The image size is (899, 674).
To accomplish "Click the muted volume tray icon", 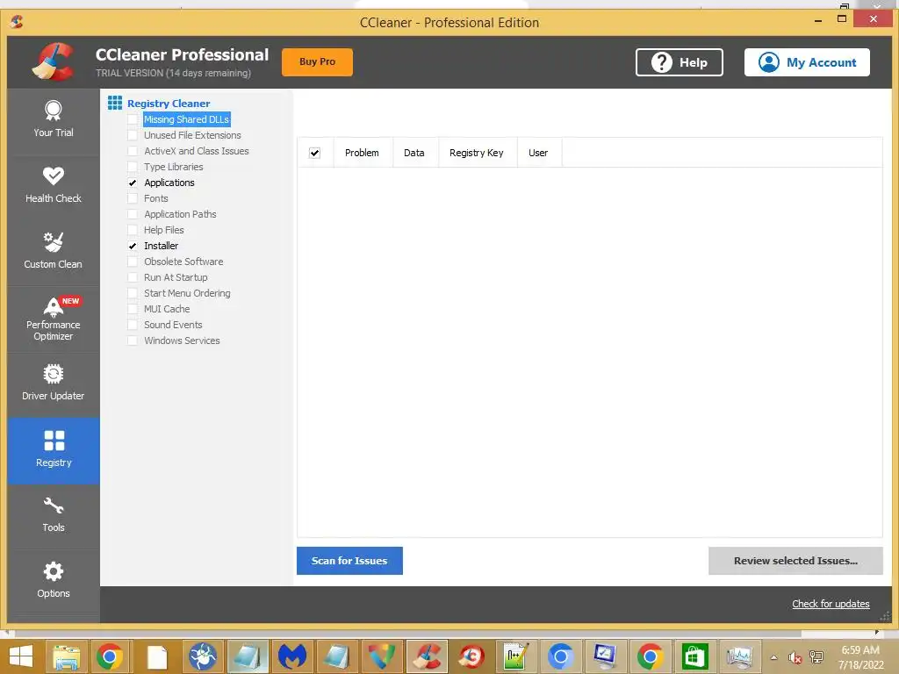I will click(795, 657).
